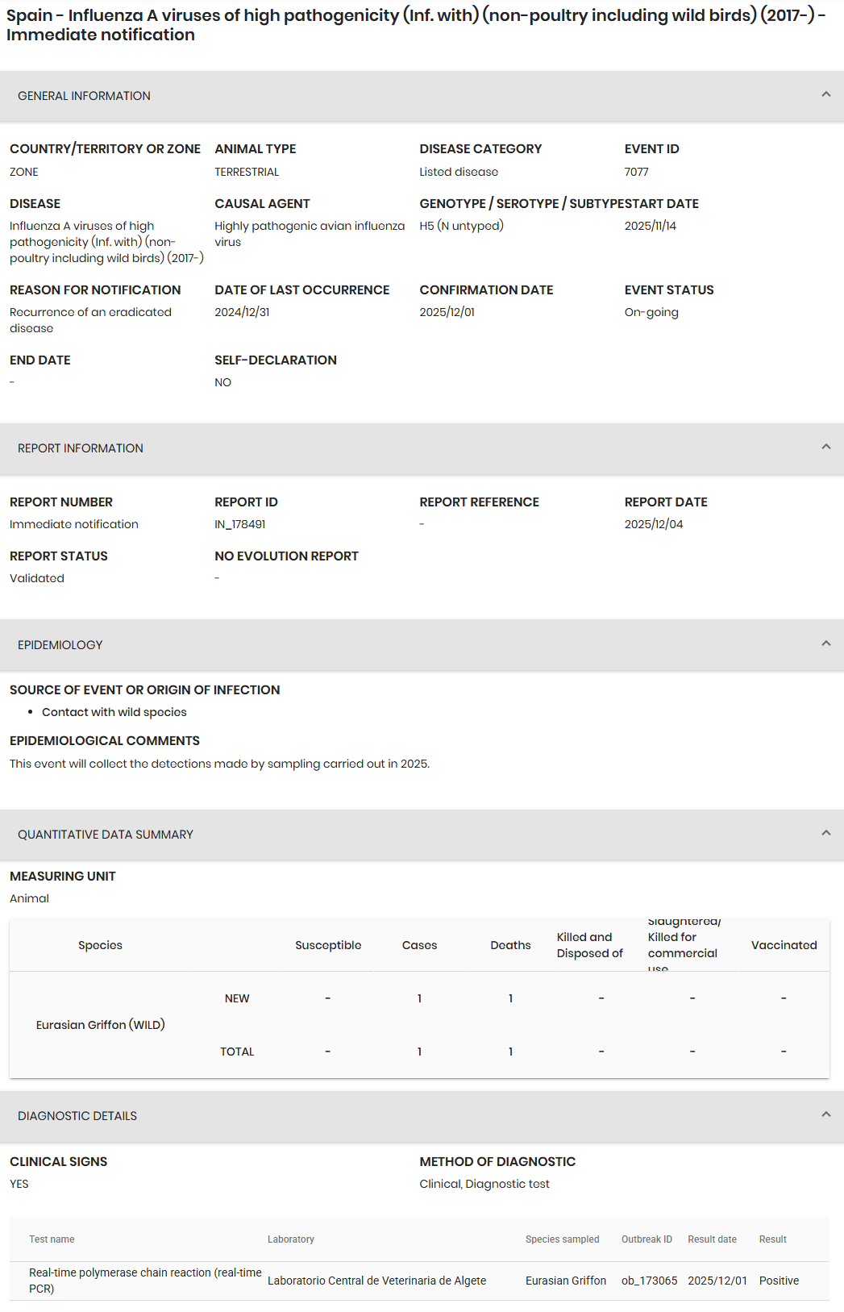
Task: Open outbreak ob_173065 in diagnostic table
Action: point(649,1281)
